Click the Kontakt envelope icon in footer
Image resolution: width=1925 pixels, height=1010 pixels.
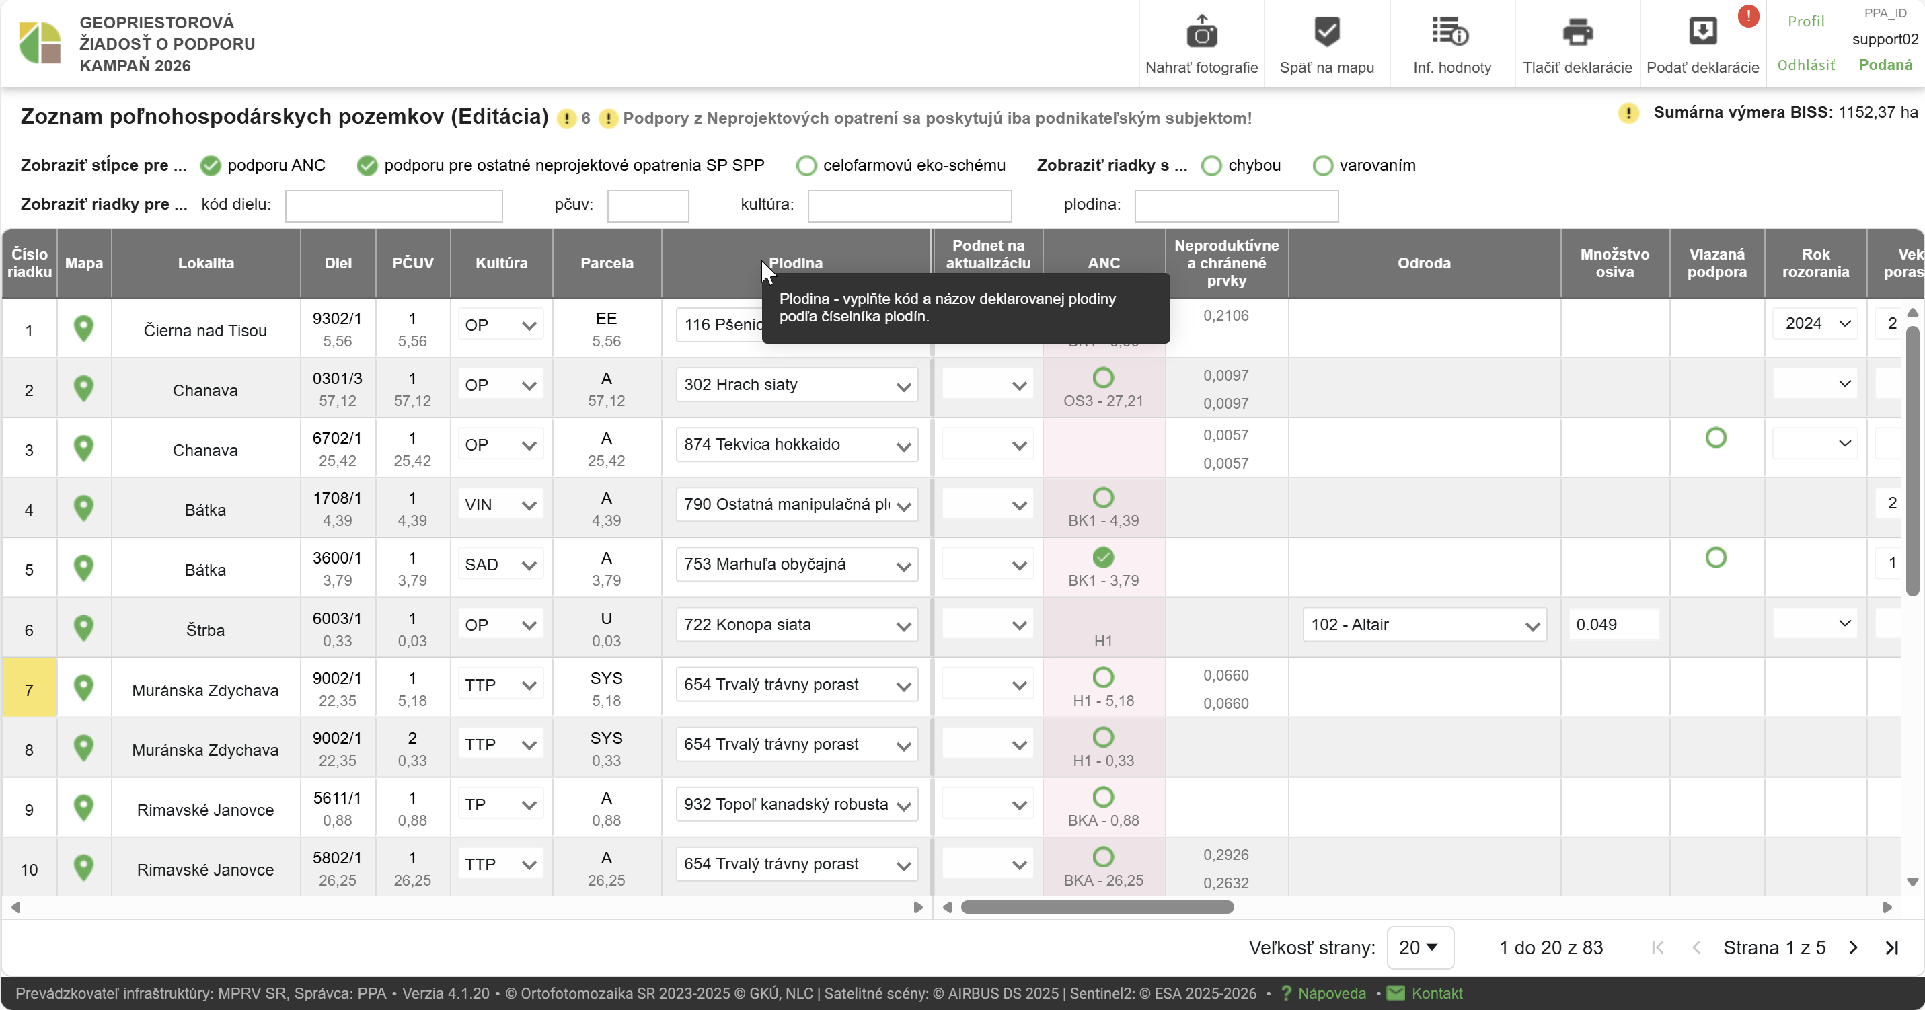click(x=1395, y=993)
